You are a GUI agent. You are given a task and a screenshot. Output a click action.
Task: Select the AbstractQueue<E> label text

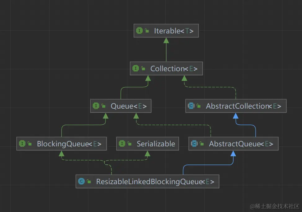coord(241,144)
